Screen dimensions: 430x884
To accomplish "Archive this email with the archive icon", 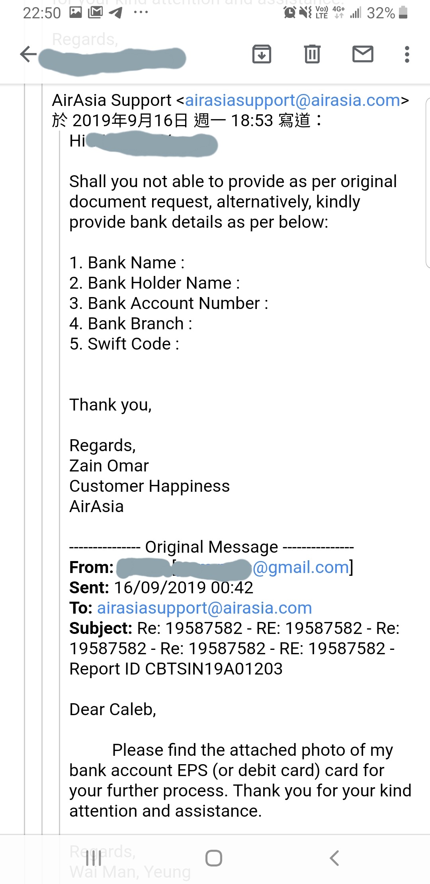I will point(262,54).
